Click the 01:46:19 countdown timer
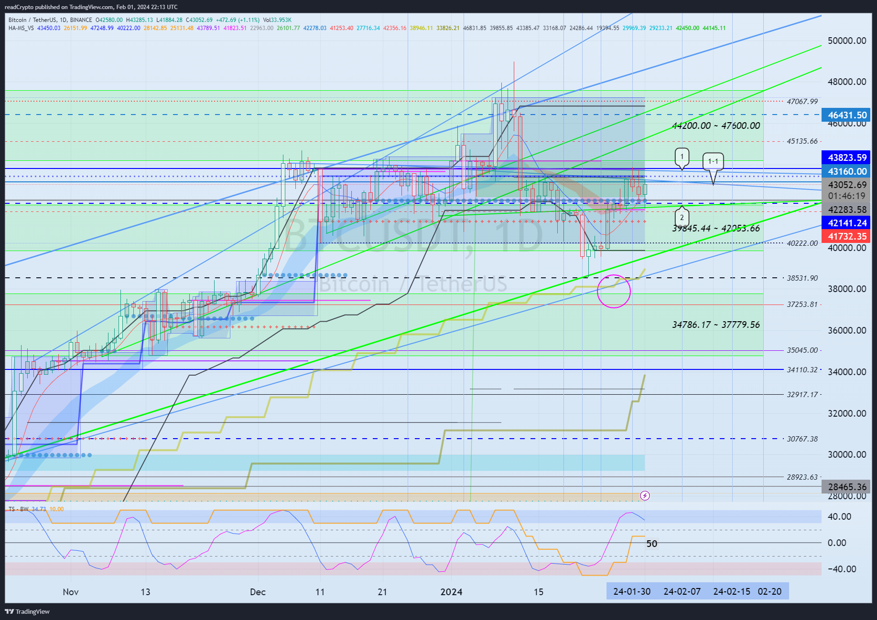The image size is (877, 620). [x=847, y=196]
